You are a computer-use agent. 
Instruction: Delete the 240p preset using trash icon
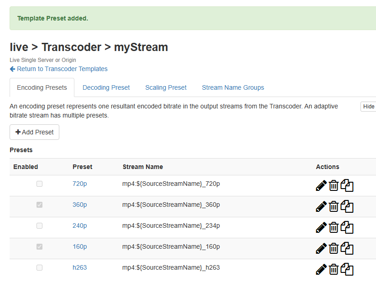point(334,227)
